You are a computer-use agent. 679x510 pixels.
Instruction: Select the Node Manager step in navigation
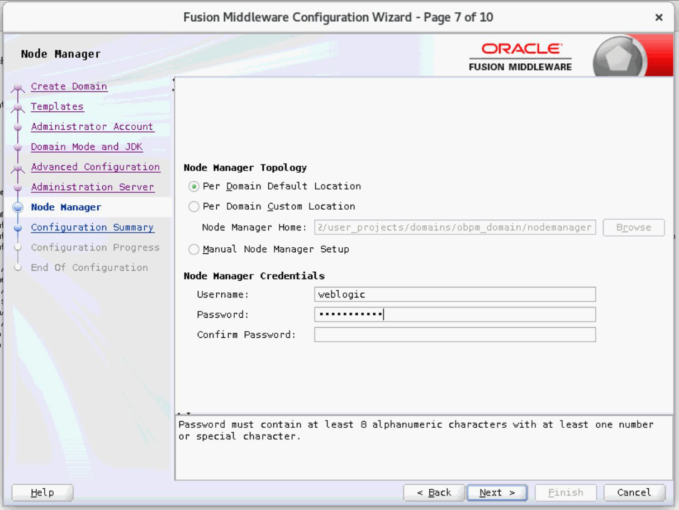[x=66, y=207]
